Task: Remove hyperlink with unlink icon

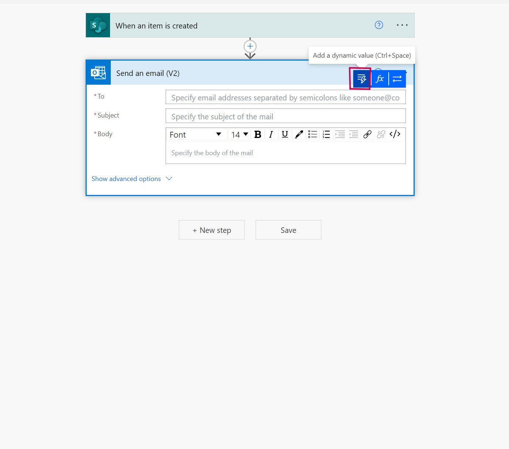Action: tap(381, 134)
